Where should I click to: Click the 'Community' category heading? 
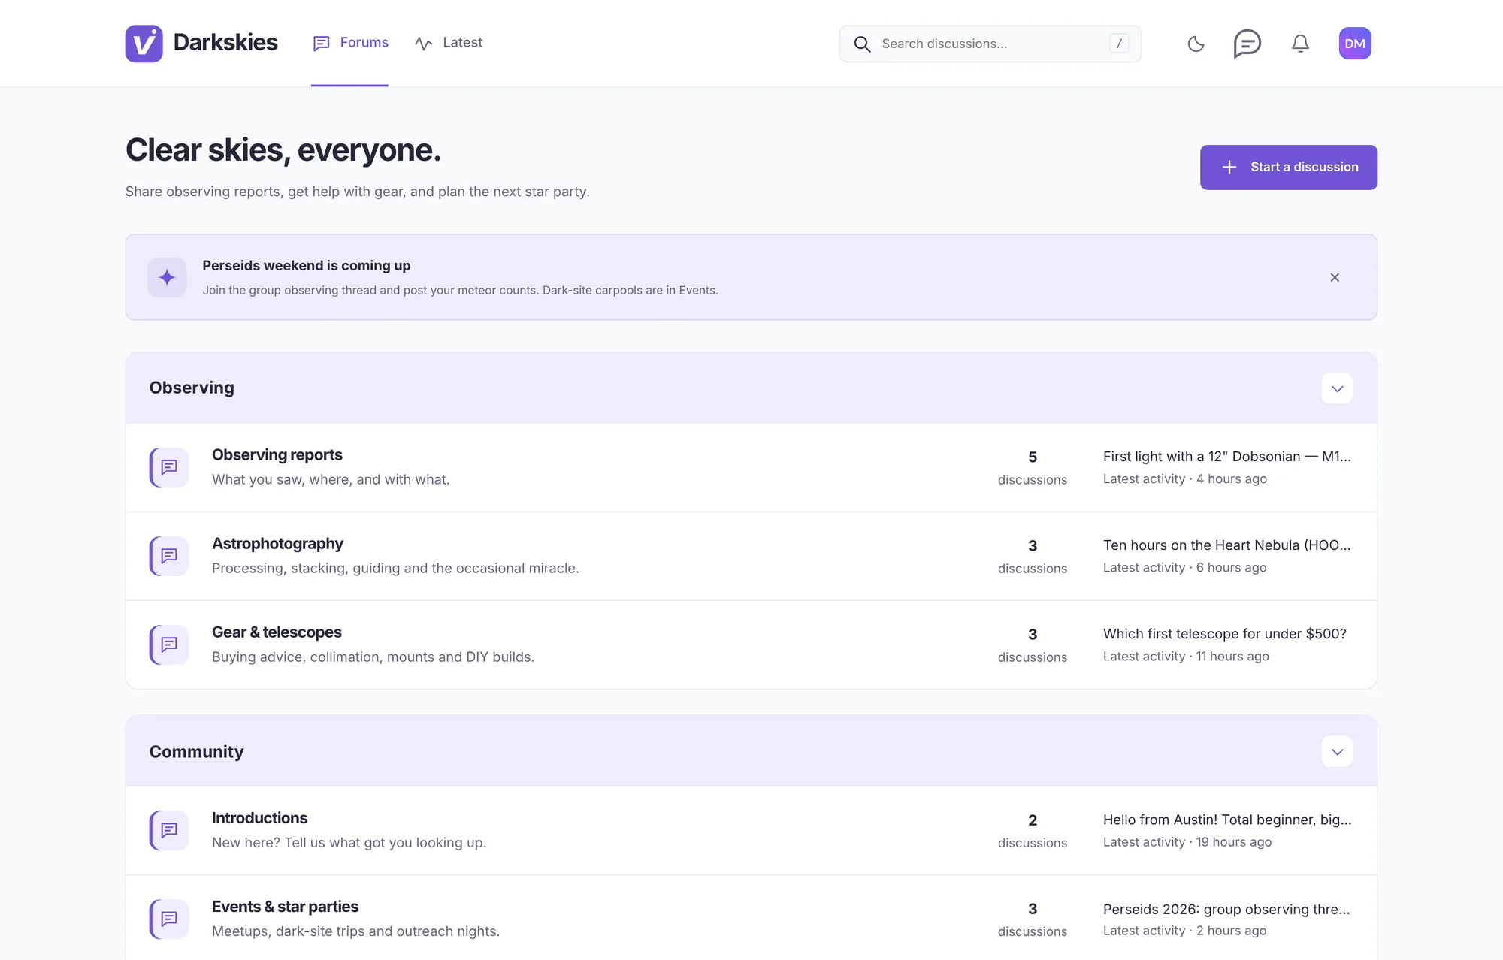[x=196, y=752]
